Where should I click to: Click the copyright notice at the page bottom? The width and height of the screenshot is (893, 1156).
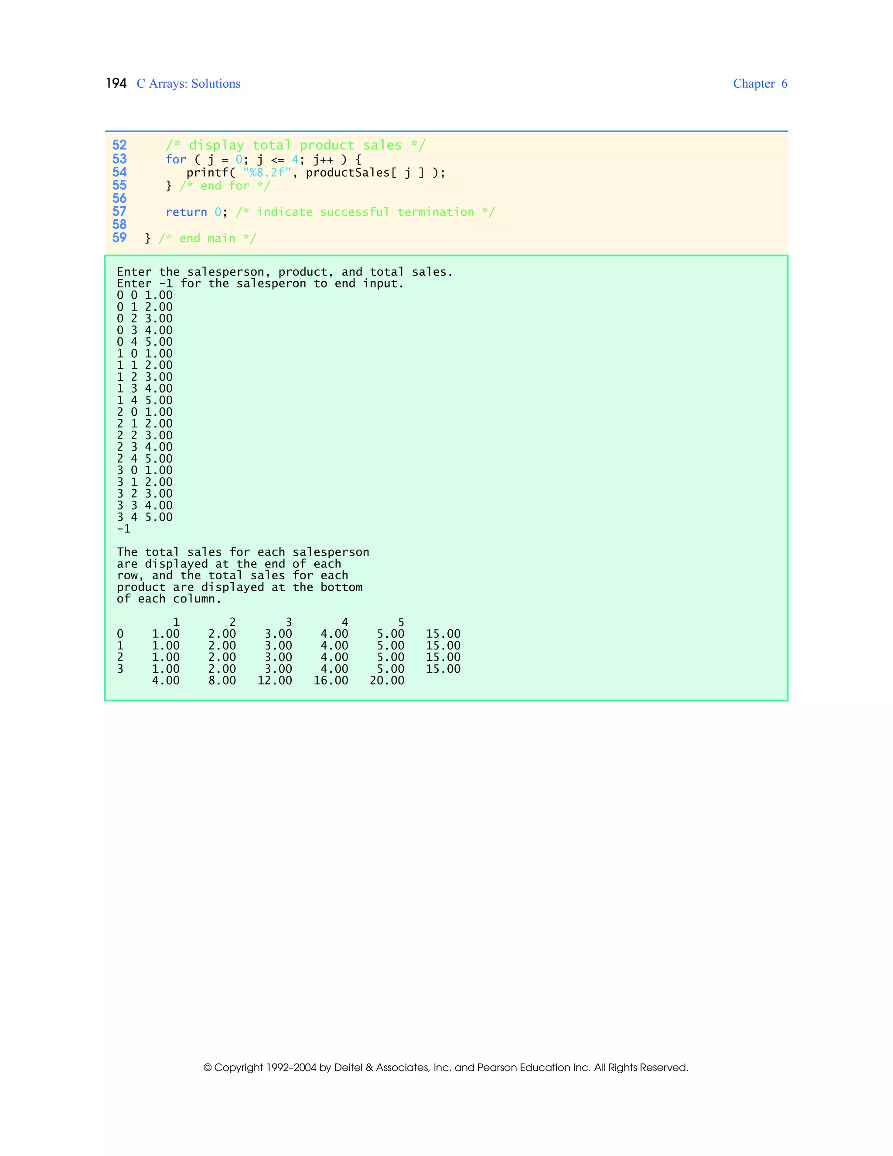tap(446, 1067)
